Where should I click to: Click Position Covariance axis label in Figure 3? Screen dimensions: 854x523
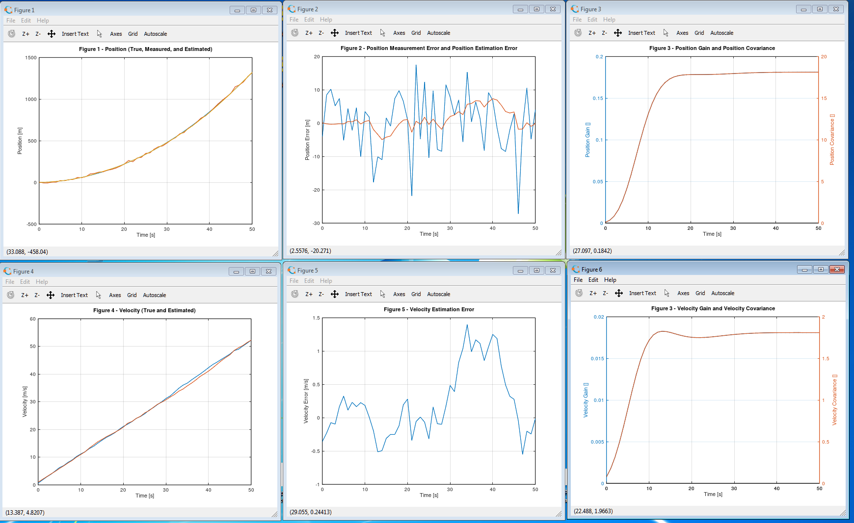(x=832, y=140)
